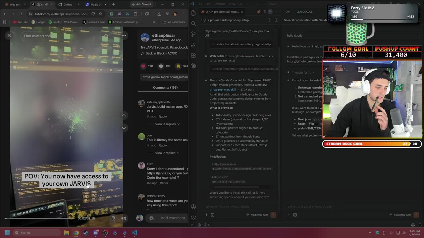This screenshot has height=238, width=424.
Task: Bookmark this page with the star icon
Action: pos(100,14)
